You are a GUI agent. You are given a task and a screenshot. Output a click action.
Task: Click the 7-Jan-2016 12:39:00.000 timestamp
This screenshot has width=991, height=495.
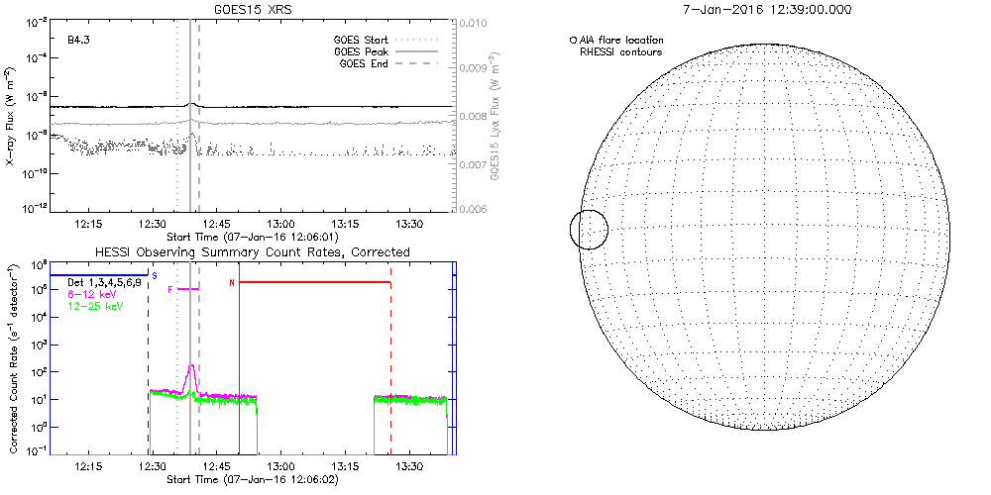point(766,10)
